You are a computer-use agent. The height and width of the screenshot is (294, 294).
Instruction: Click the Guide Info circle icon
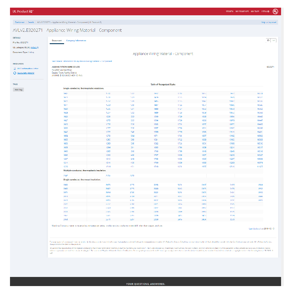coord(14,73)
